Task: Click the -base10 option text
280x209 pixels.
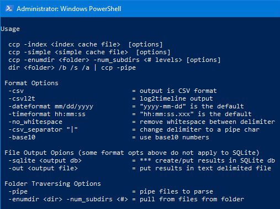Action: point(22,138)
